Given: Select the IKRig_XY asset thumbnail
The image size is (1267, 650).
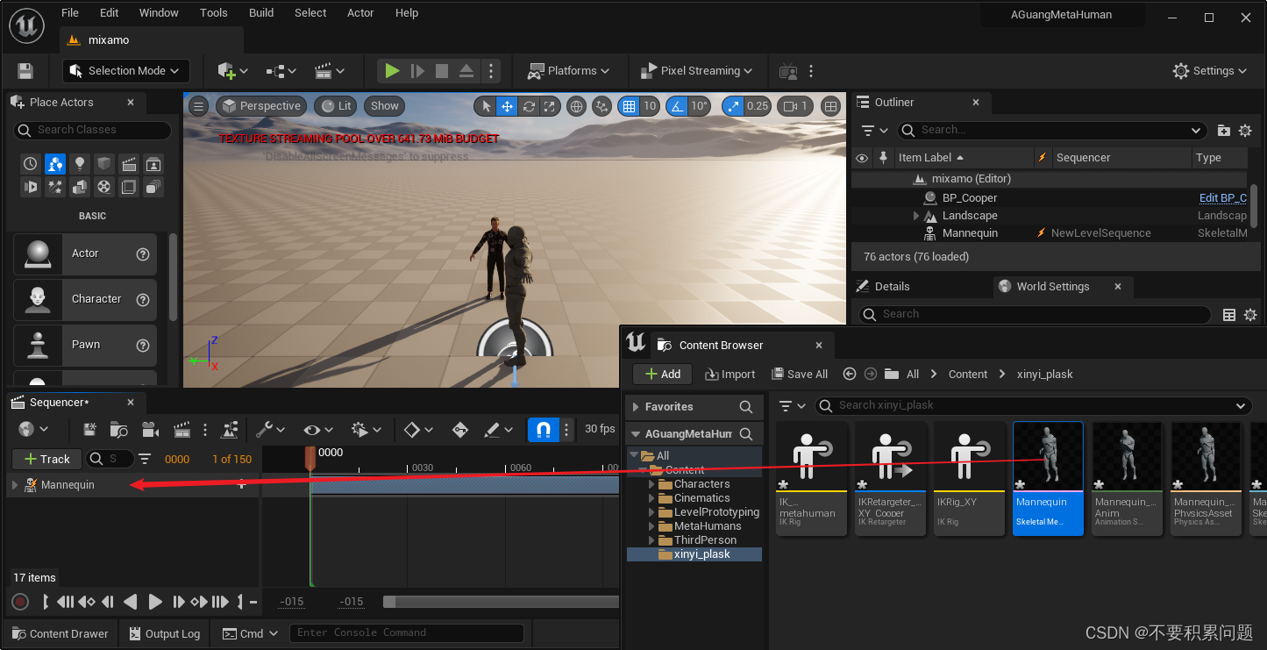Looking at the screenshot, I should [969, 478].
